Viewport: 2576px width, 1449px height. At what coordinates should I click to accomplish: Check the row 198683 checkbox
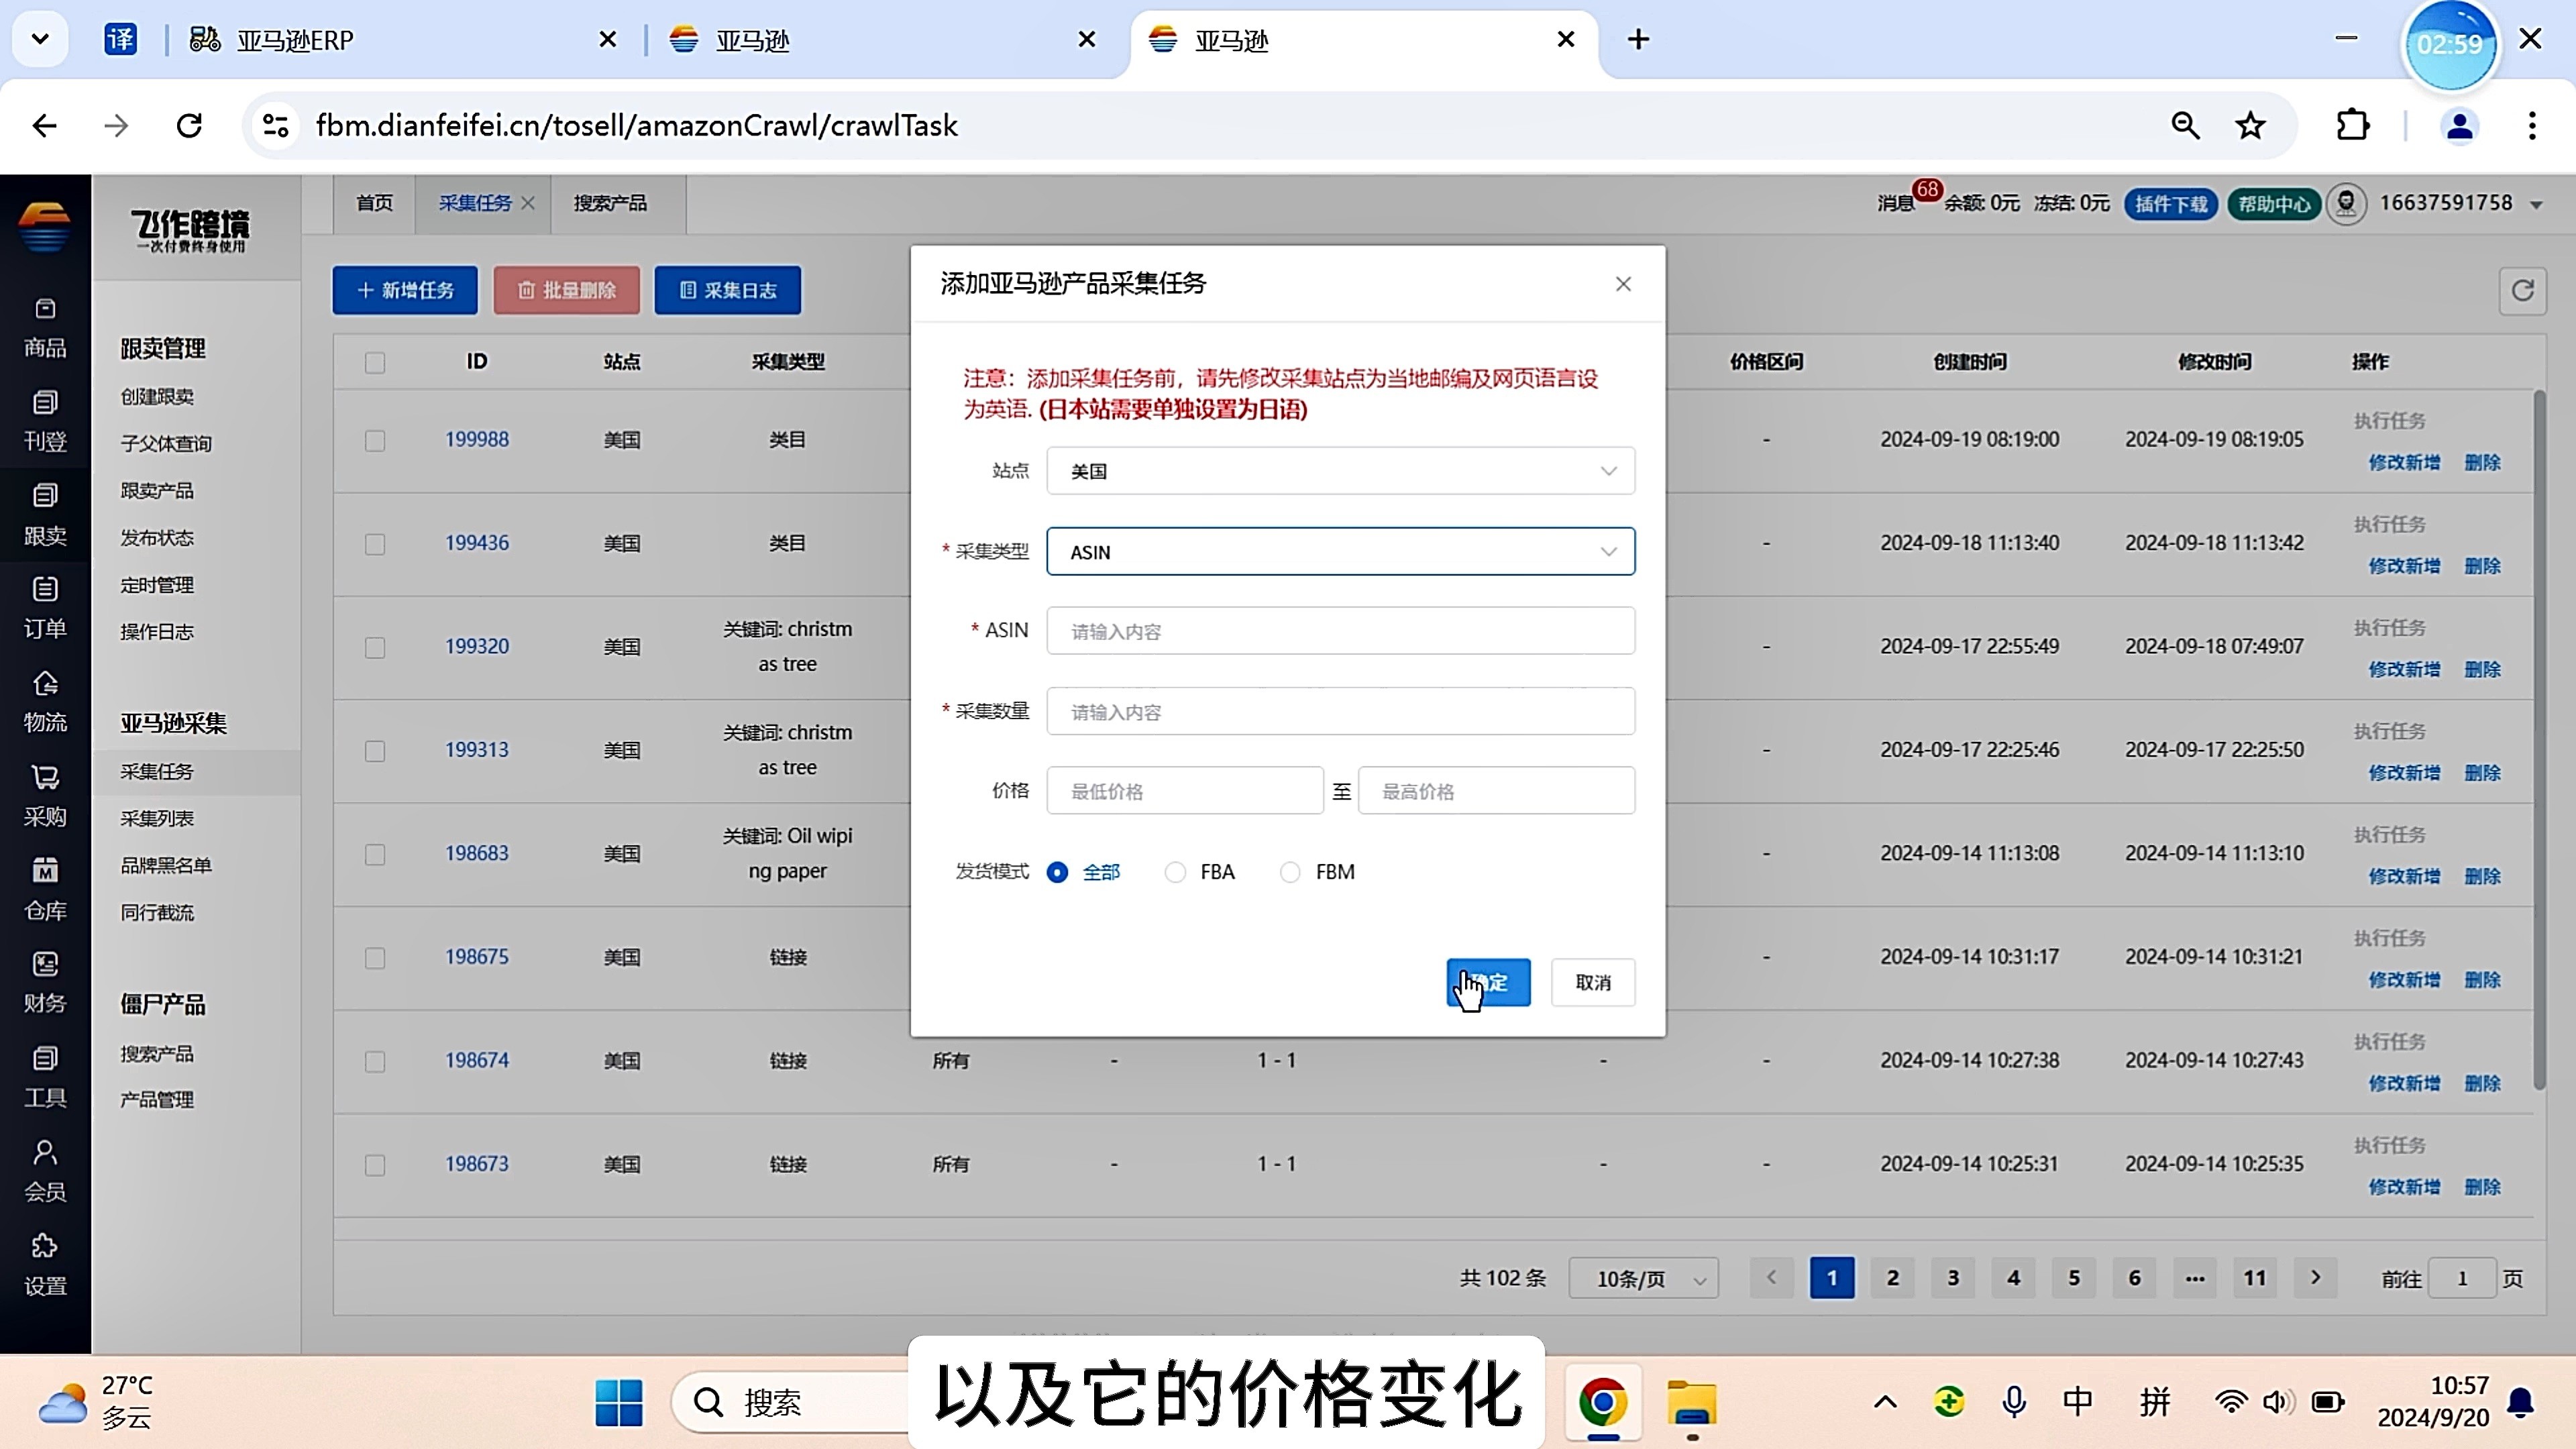tap(375, 855)
